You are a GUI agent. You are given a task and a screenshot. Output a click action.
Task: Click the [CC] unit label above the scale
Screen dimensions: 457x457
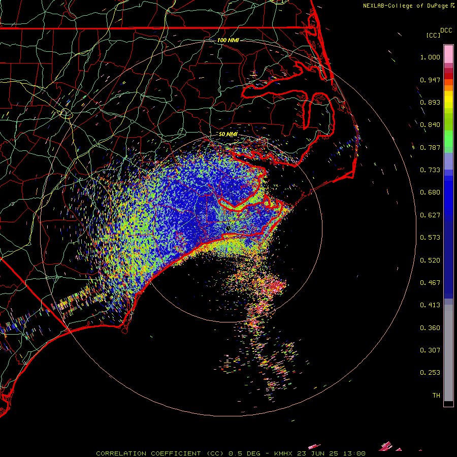pos(433,35)
